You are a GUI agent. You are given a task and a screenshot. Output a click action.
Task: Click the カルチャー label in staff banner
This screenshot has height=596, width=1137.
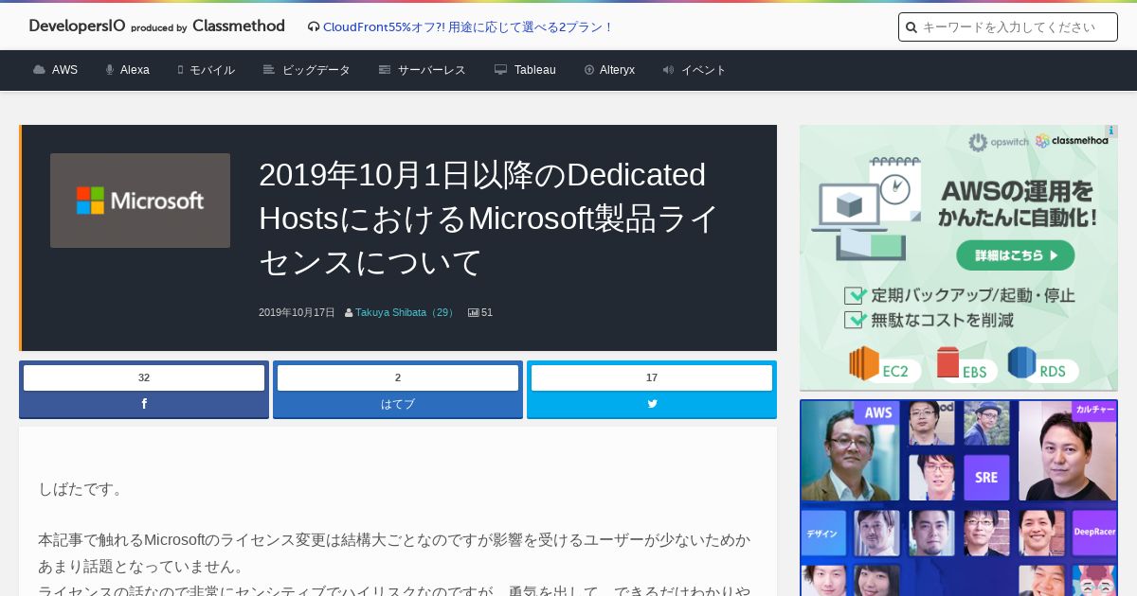point(1094,409)
